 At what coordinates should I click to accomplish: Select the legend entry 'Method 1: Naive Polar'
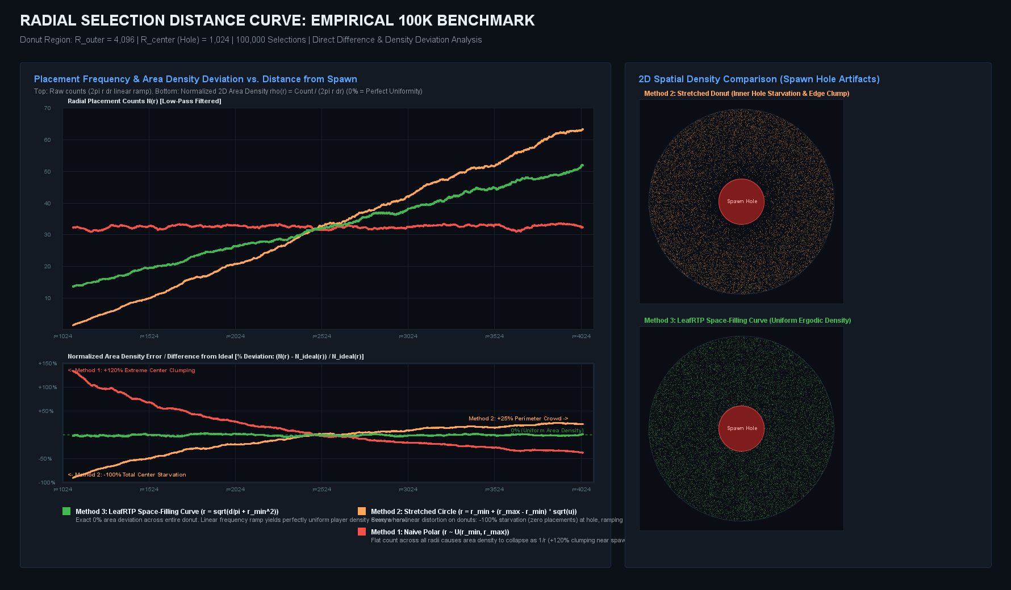(440, 532)
